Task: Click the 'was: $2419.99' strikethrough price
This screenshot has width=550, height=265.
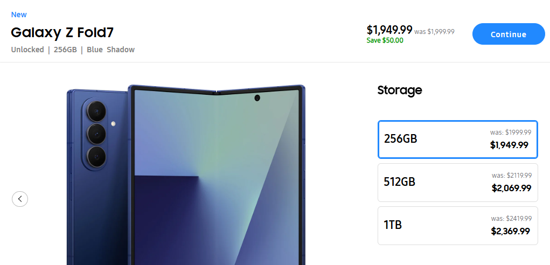Action: pyautogui.click(x=511, y=219)
